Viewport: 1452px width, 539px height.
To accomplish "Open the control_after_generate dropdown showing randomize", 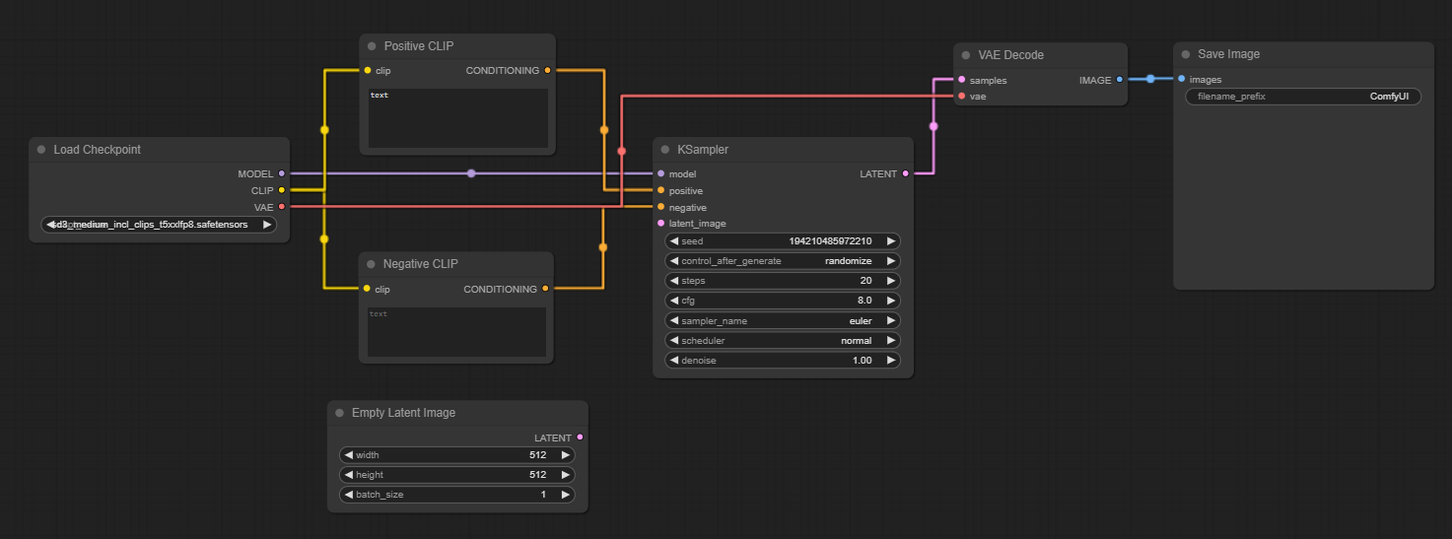I will click(784, 261).
